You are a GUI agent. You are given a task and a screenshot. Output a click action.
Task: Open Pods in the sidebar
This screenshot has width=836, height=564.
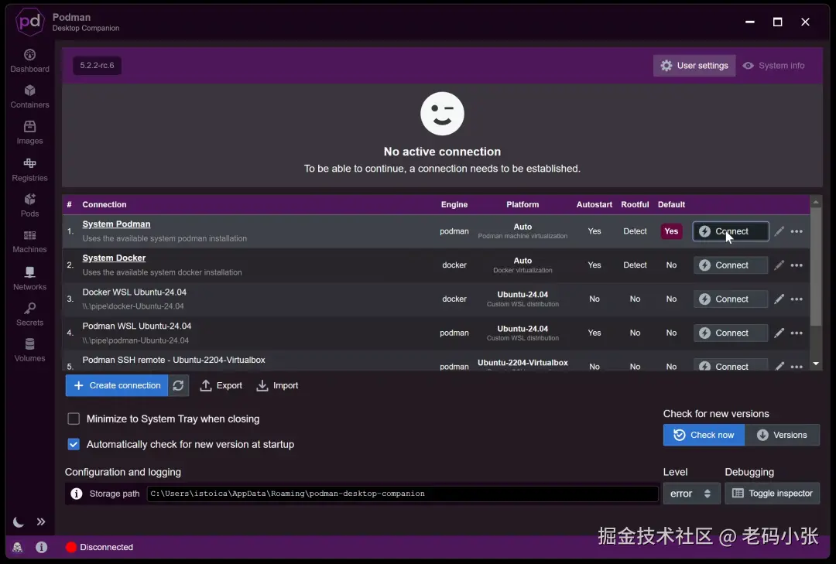[30, 205]
